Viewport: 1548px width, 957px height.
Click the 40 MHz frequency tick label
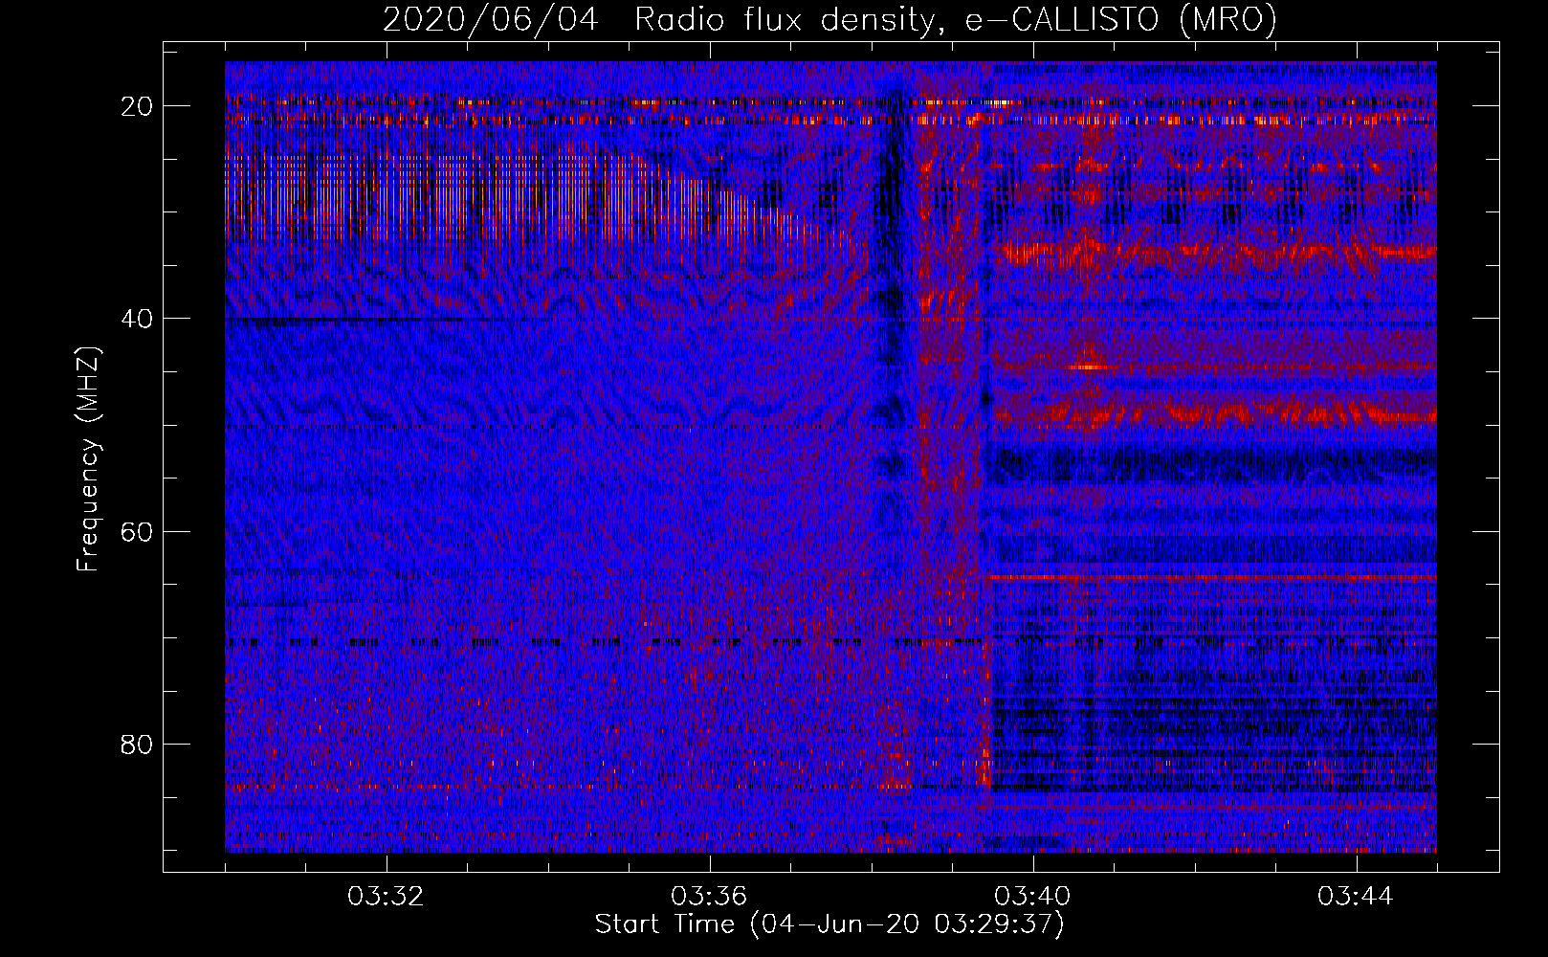(x=138, y=318)
